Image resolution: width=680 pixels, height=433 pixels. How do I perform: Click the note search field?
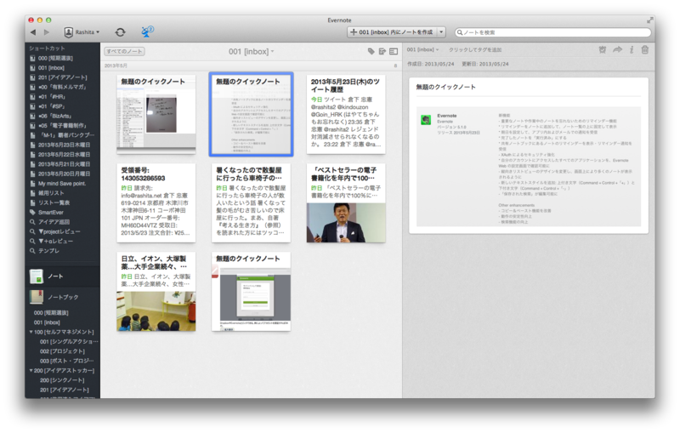[x=553, y=32]
